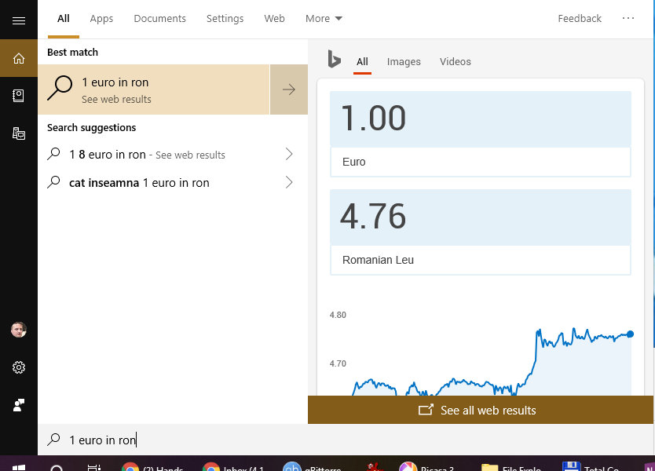Click the 'Romanian Leu' currency label
Image resolution: width=655 pixels, height=471 pixels.
coord(378,260)
